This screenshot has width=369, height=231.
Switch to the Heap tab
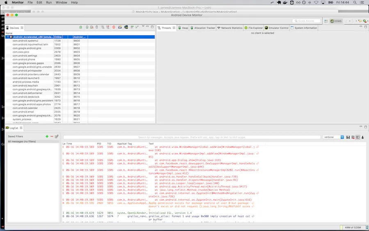[x=183, y=28]
